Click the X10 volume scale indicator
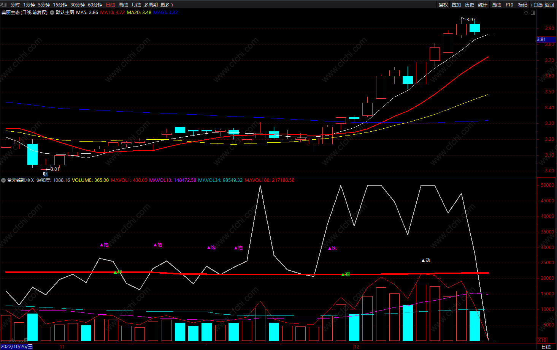Viewport: 557px width, 350px height. 542,340
